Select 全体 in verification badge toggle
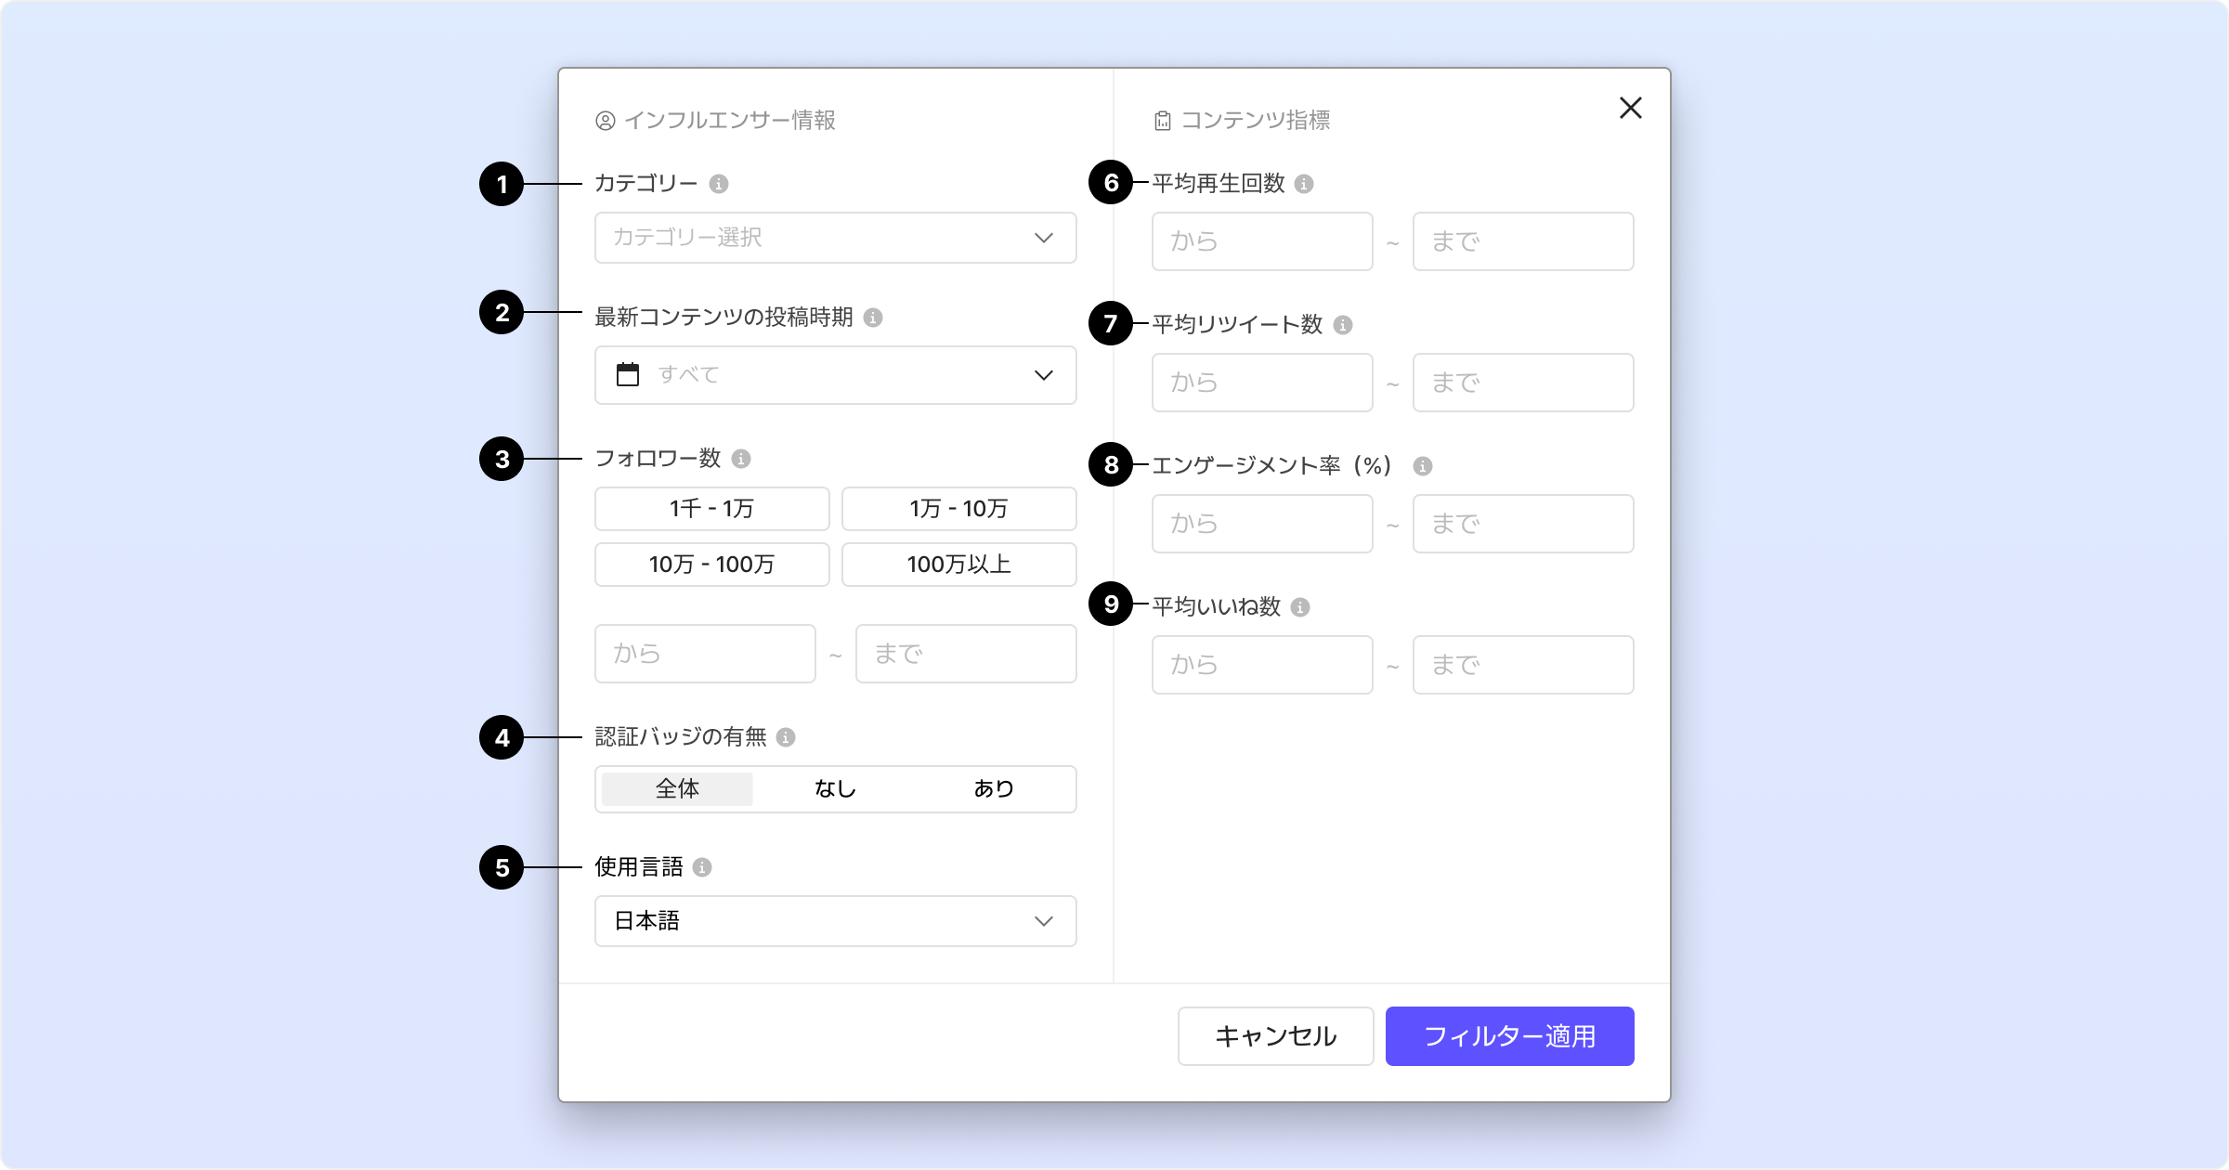The height and width of the screenshot is (1170, 2229). pos(677,789)
